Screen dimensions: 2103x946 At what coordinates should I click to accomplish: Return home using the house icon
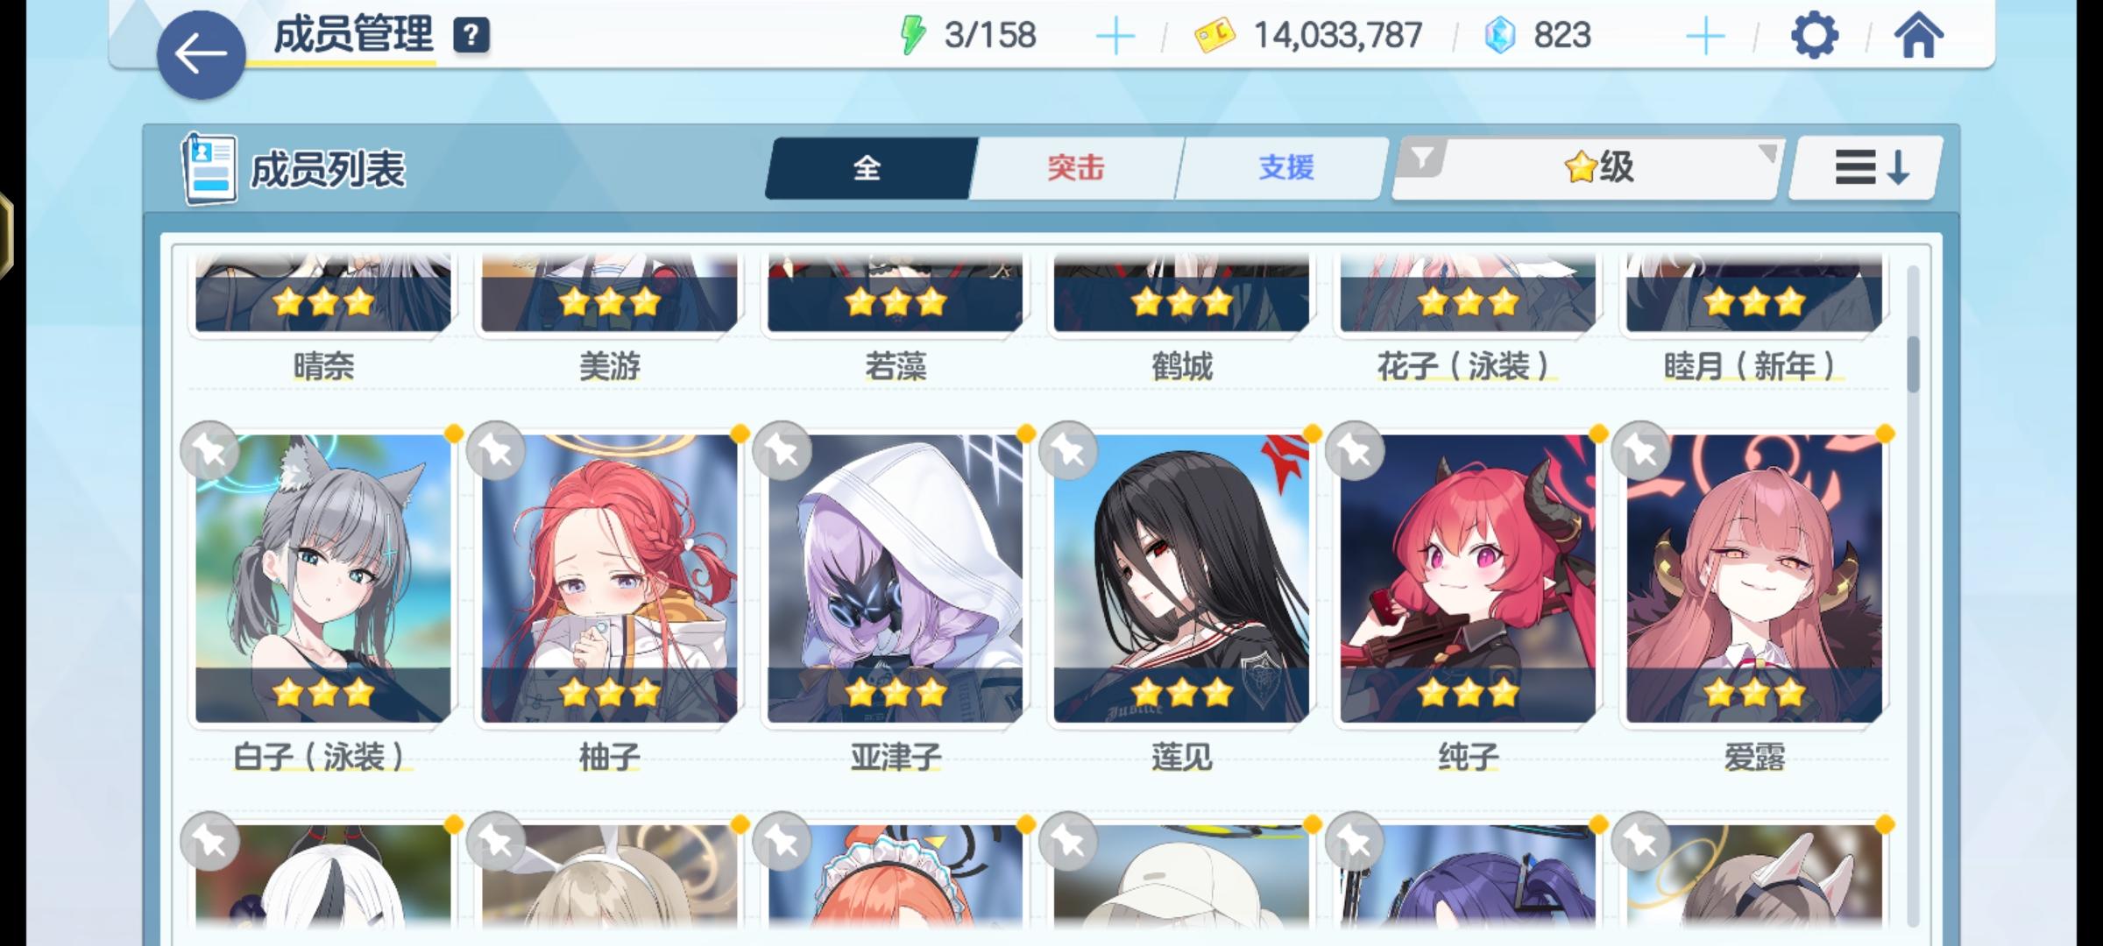(x=1918, y=36)
